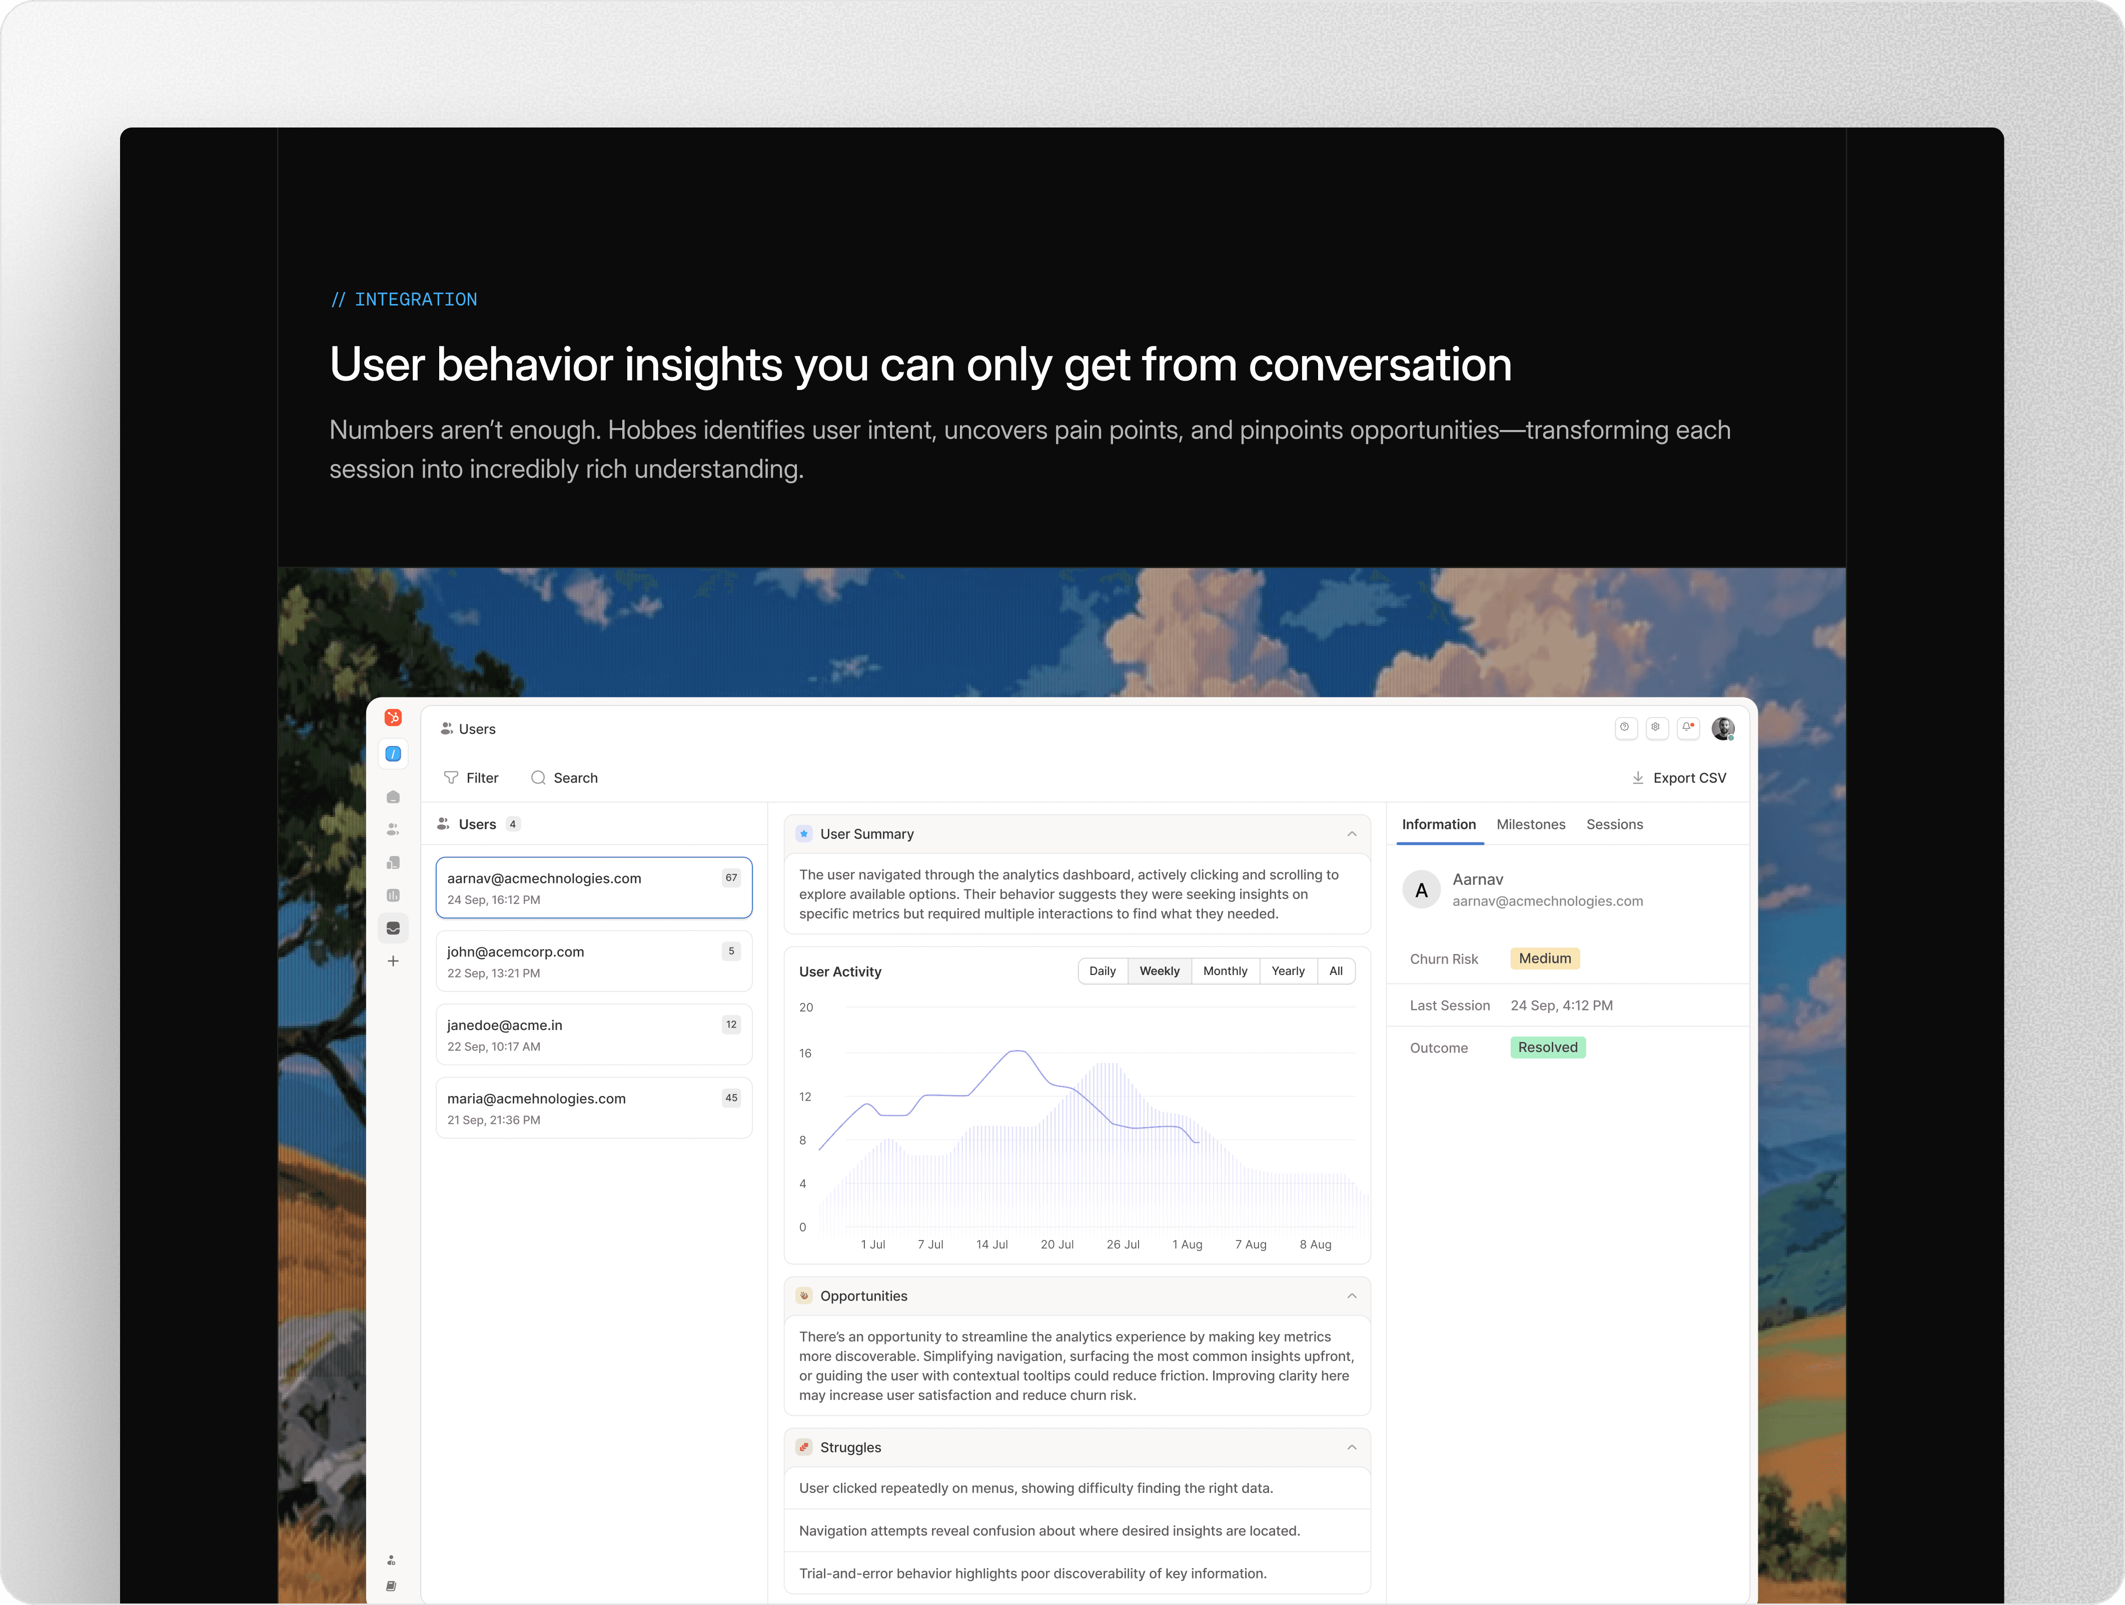Select the Yearly activity range
Screen dimensions: 2125x1605
[x=1287, y=971]
